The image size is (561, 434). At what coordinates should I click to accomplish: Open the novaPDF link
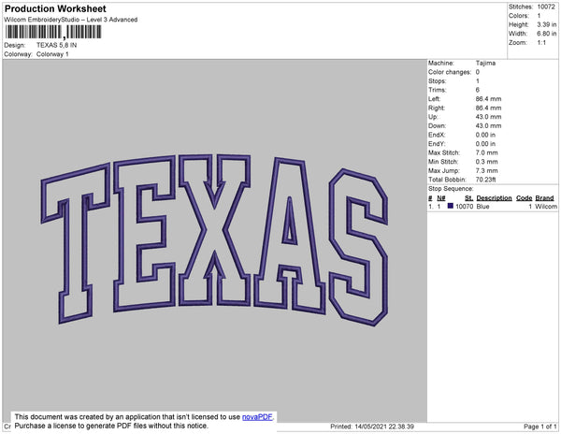[x=259, y=416]
